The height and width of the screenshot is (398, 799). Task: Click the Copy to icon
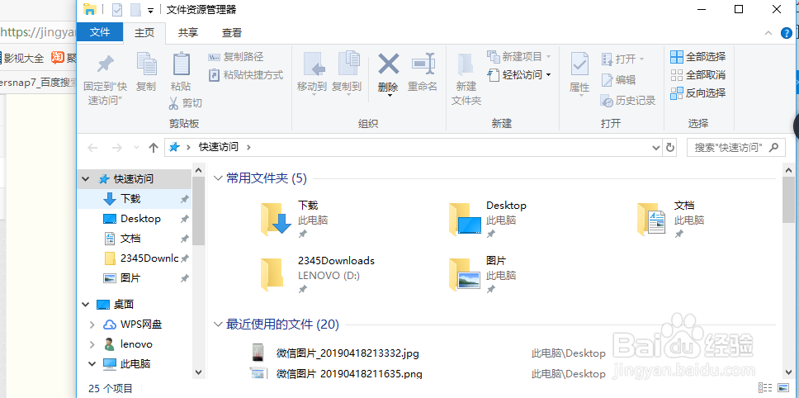[349, 64]
